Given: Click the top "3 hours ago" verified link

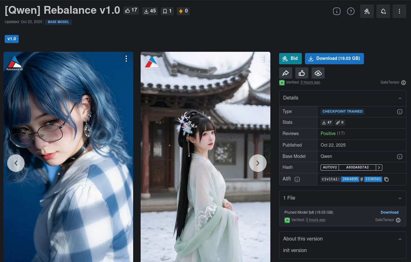Looking at the screenshot, I should click(x=310, y=82).
